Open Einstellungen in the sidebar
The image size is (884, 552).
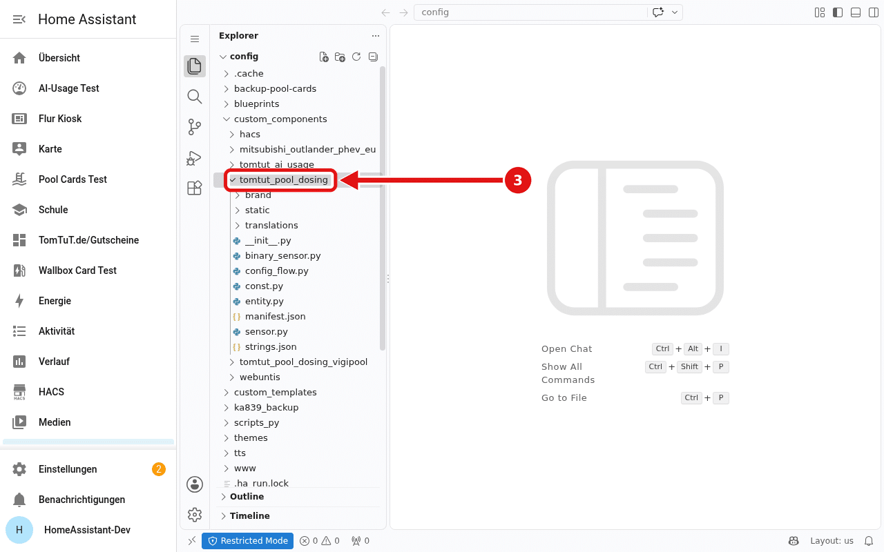coord(88,469)
